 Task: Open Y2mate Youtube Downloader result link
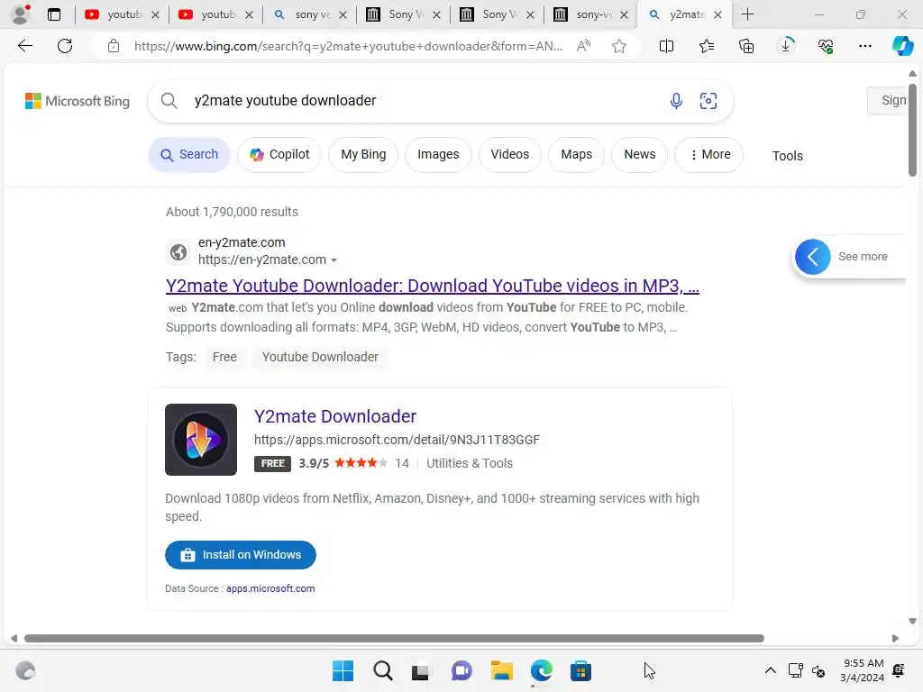click(x=432, y=286)
